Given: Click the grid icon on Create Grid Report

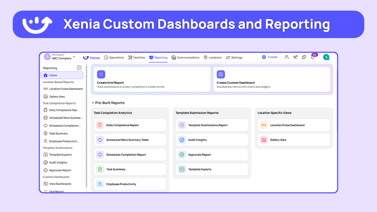Looking at the screenshot, I should click(x=101, y=74).
